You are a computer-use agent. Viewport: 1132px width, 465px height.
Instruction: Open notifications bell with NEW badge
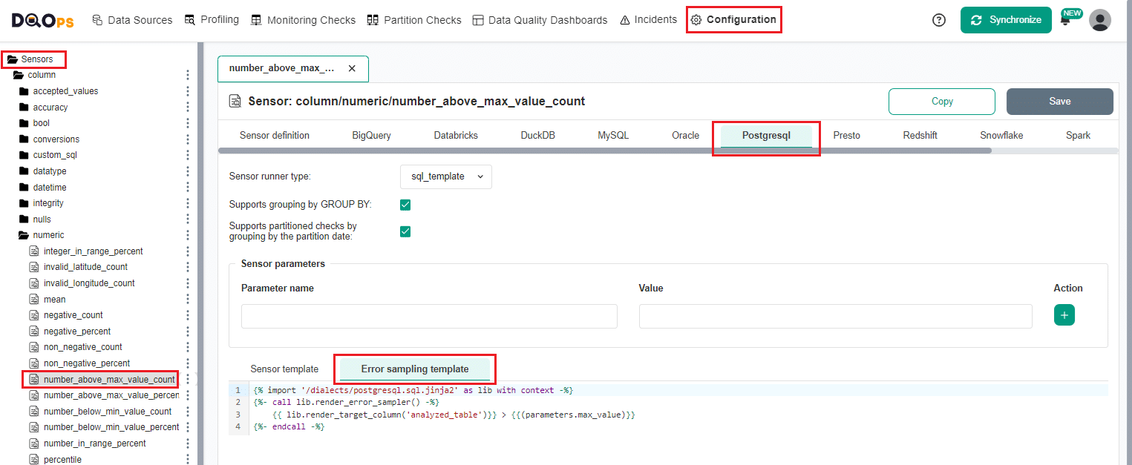1066,20
